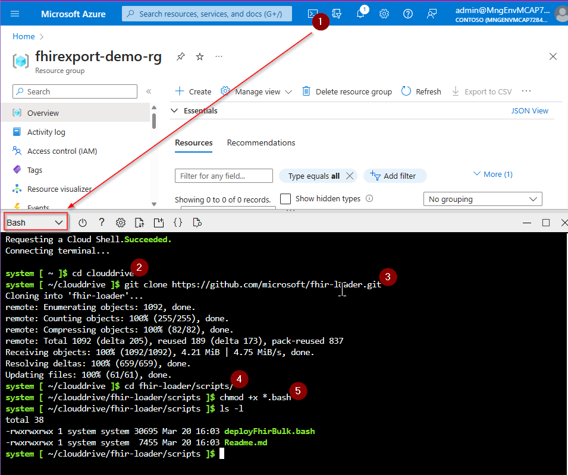
Task: Click the Upload/Download files icon
Action: (x=139, y=223)
